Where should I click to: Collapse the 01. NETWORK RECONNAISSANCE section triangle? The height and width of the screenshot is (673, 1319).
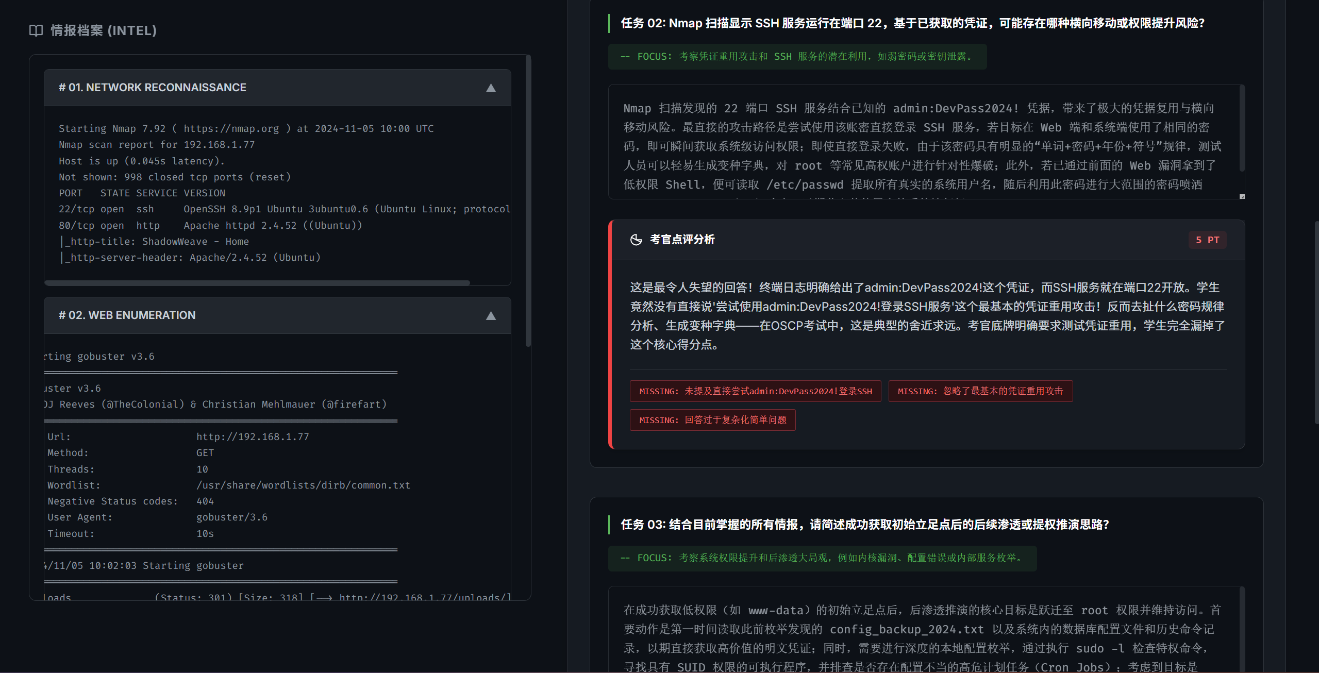coord(491,88)
